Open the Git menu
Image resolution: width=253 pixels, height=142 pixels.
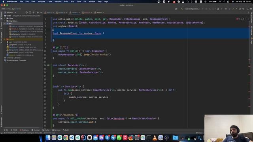[85, 2]
